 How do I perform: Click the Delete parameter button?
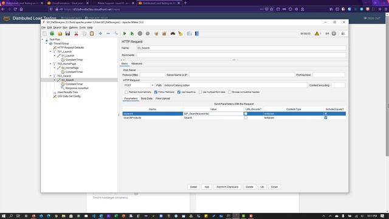[x=249, y=187]
